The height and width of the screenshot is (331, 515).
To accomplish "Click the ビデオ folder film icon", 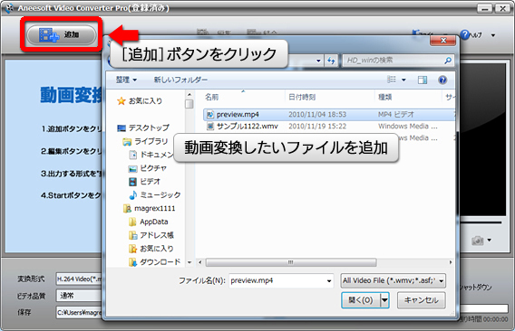I will click(132, 182).
